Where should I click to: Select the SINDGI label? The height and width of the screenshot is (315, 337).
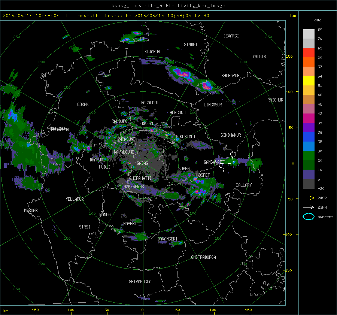(x=191, y=45)
